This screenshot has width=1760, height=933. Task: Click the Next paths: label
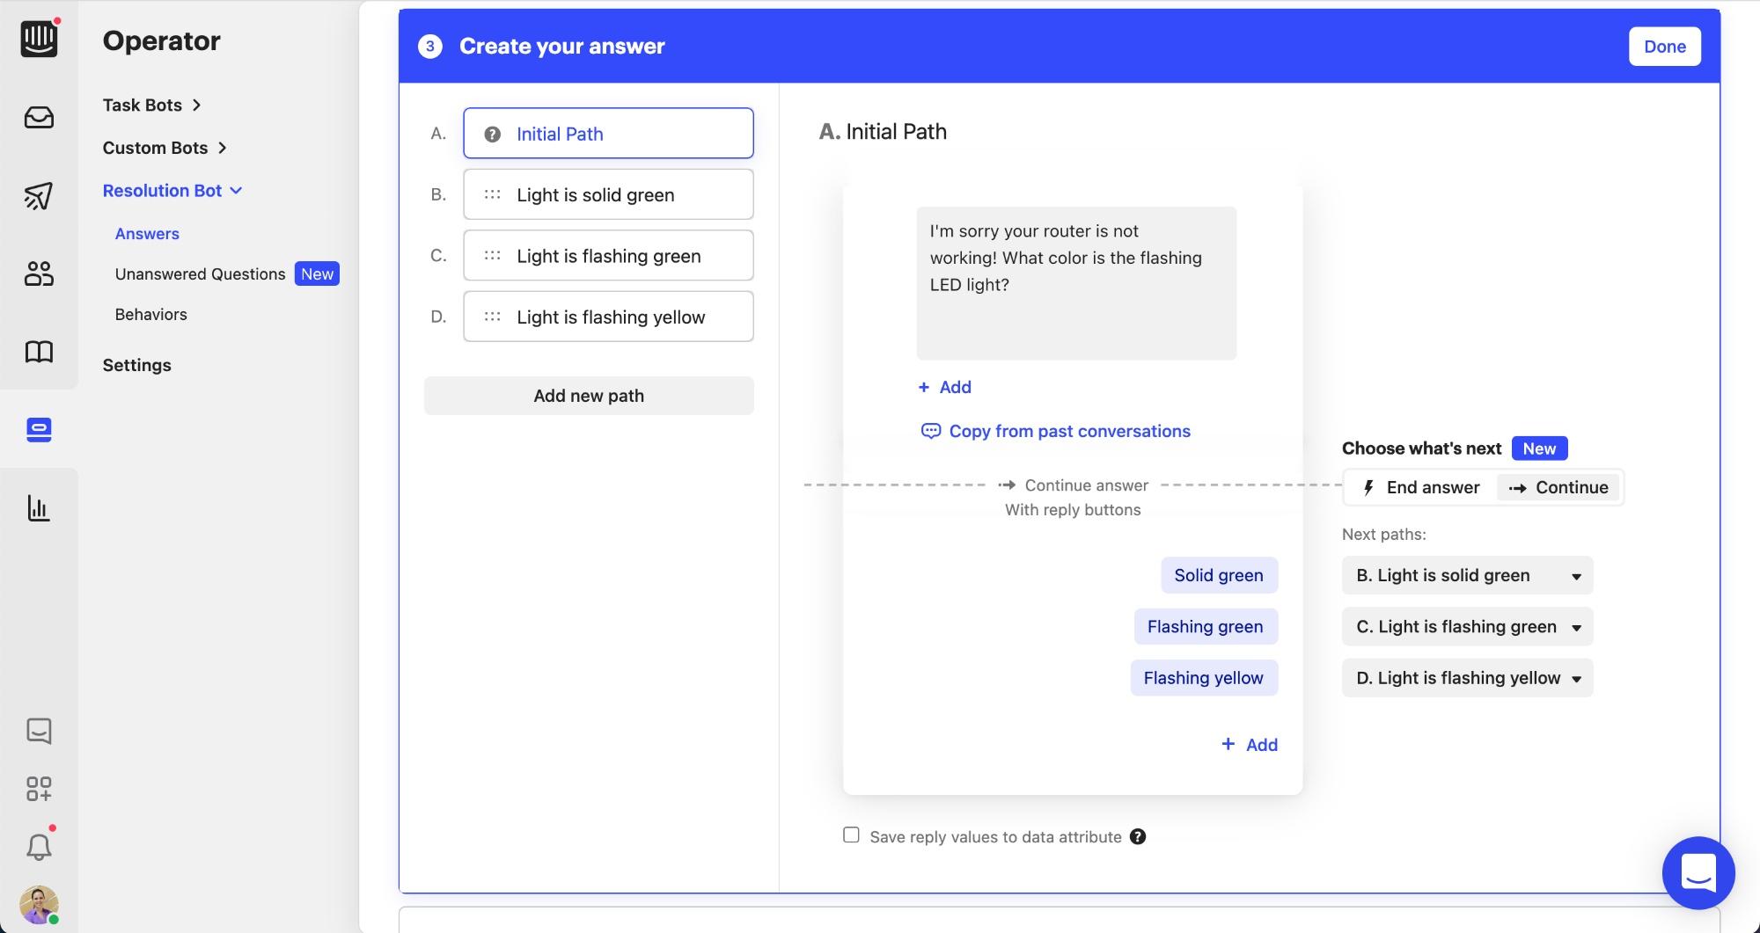1383,535
